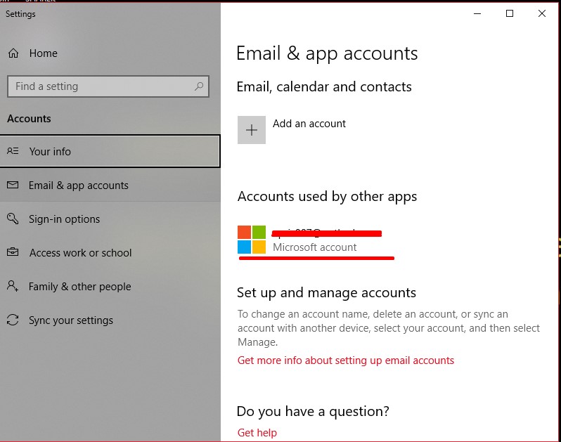Click the Email & app accounts page title
Viewport: 561px width, 442px height.
(x=327, y=54)
